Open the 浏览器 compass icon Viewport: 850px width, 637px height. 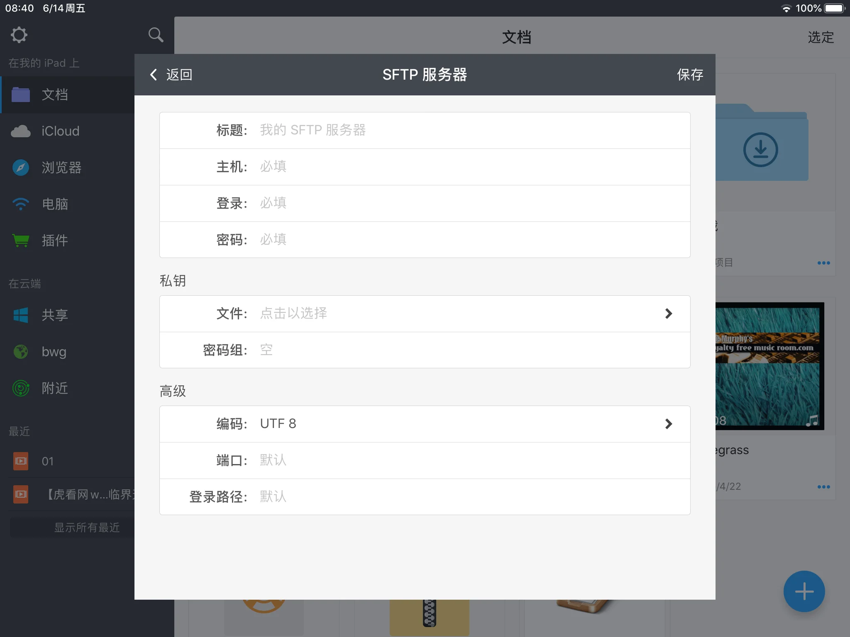click(x=21, y=168)
